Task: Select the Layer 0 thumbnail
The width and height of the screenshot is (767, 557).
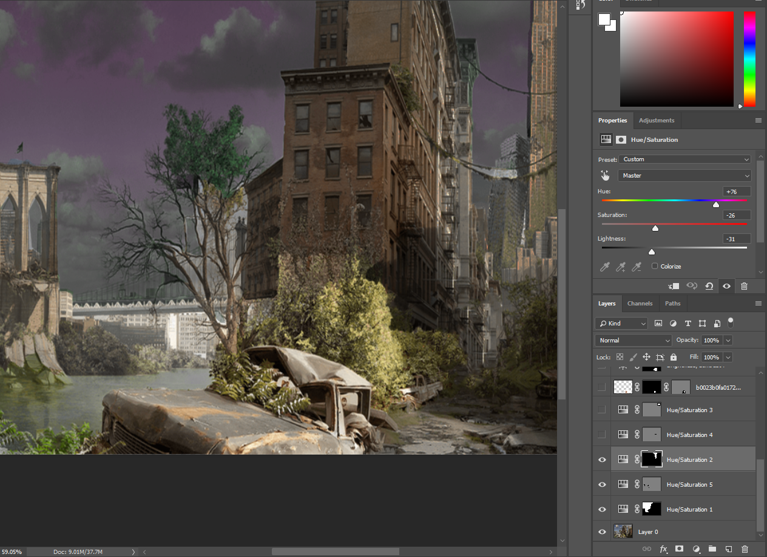Action: coord(623,531)
